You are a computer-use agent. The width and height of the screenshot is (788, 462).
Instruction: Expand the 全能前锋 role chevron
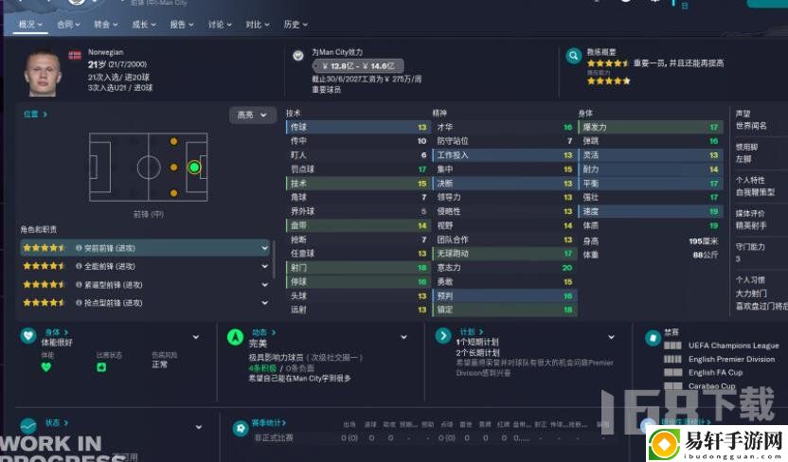point(264,266)
